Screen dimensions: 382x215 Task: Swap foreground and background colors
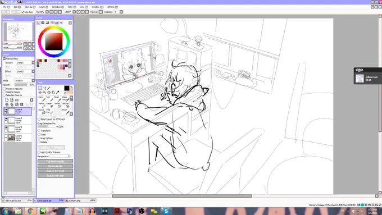pos(71,87)
